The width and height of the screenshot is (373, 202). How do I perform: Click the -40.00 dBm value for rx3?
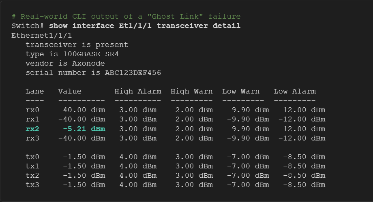point(81,138)
